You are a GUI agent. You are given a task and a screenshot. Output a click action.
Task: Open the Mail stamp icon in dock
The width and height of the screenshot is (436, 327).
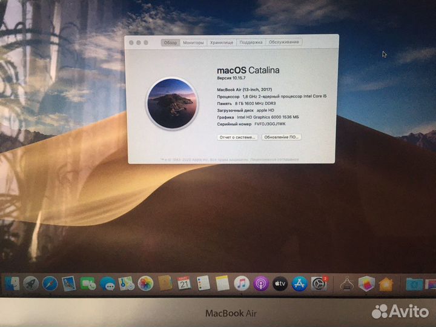click(68, 283)
